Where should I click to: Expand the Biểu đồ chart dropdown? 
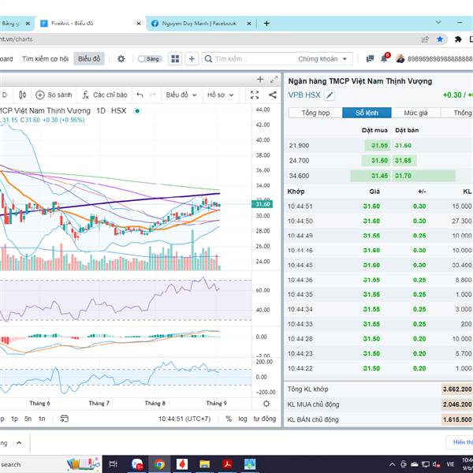(x=181, y=95)
